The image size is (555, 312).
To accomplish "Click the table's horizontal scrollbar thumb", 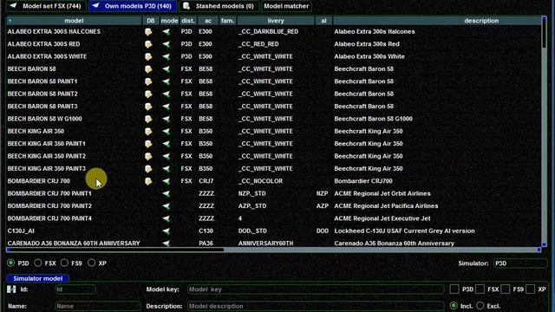I will (115, 250).
